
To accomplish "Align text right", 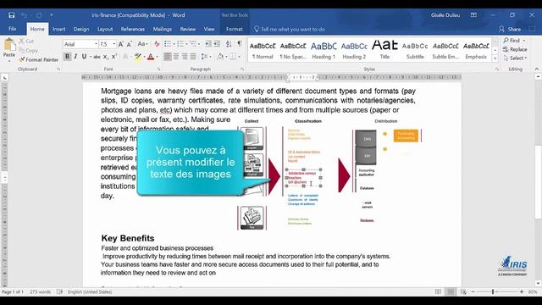I will (x=185, y=57).
